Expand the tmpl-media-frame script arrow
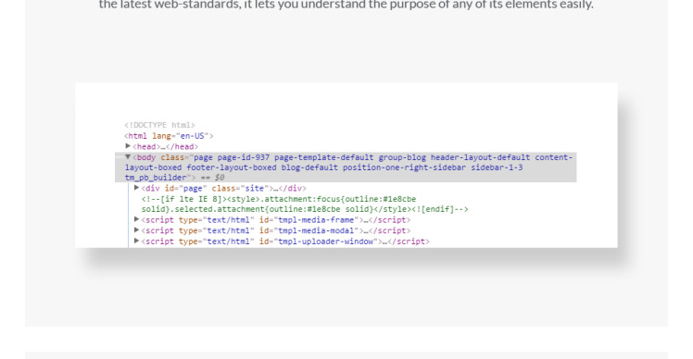The height and width of the screenshot is (359, 693). coord(136,219)
